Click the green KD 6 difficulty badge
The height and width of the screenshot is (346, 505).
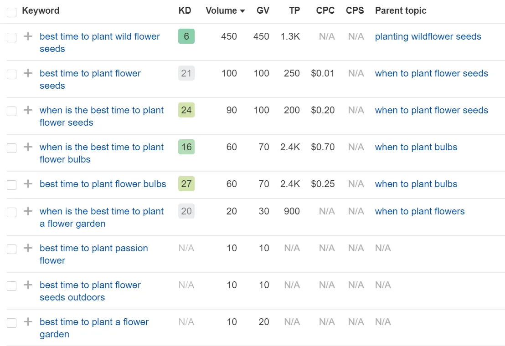[x=186, y=36]
